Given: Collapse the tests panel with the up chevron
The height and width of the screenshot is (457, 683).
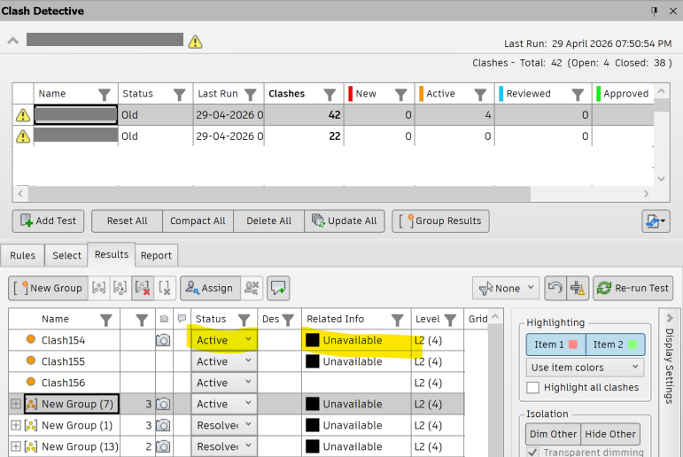Looking at the screenshot, I should click(13, 41).
